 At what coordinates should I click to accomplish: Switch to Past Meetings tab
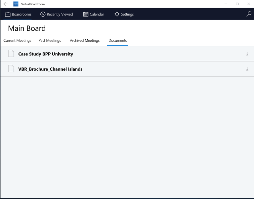(x=50, y=40)
